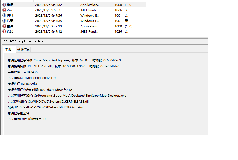
Task: Click level 错误 in the 9:50:32 row
Action: point(10,5)
